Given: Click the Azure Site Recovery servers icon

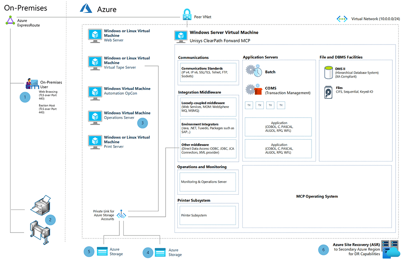Looking at the screenshot, I should pos(391,249).
